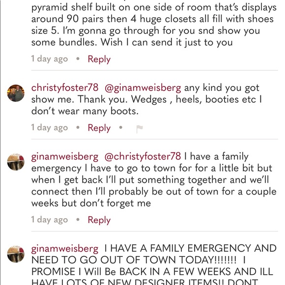Open ginamweisberg's avatar beside the all-caps comment

click(x=16, y=254)
